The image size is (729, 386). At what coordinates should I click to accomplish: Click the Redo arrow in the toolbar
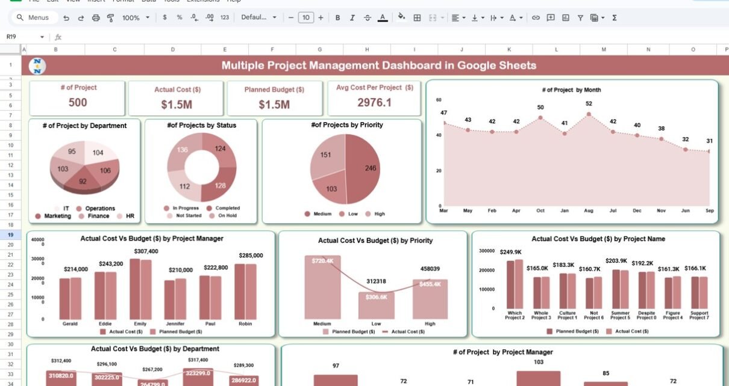pyautogui.click(x=81, y=18)
